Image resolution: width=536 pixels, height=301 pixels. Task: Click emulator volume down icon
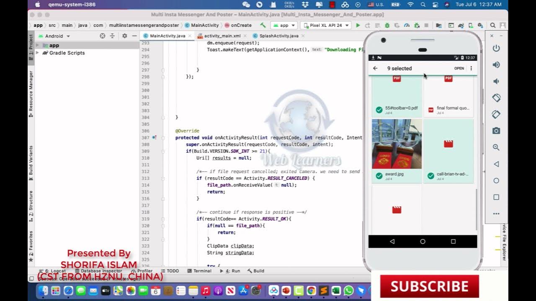(x=496, y=81)
